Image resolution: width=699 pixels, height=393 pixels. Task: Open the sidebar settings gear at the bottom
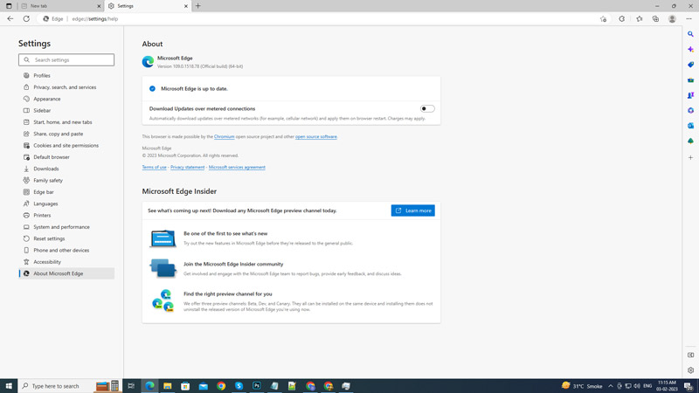click(x=690, y=370)
